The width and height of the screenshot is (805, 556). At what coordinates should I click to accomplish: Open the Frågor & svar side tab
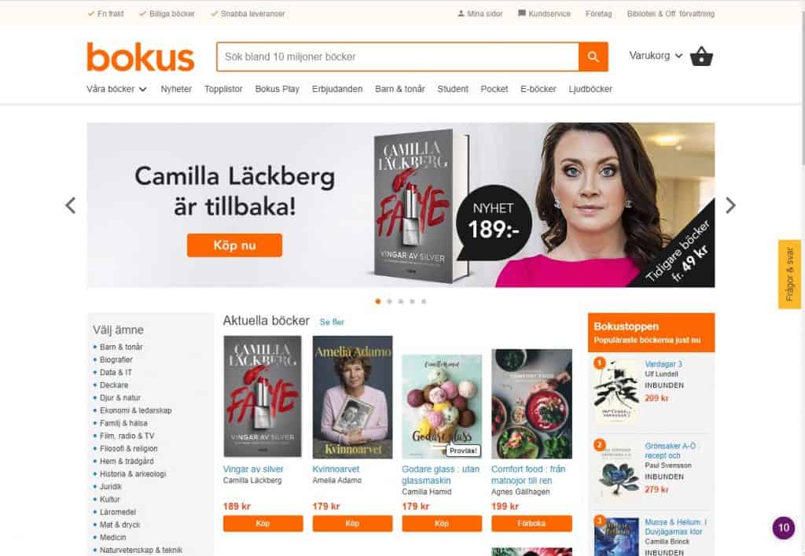click(789, 274)
